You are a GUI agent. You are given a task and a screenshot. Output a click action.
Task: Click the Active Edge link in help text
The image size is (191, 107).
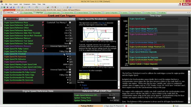pyautogui.click(x=101, y=23)
